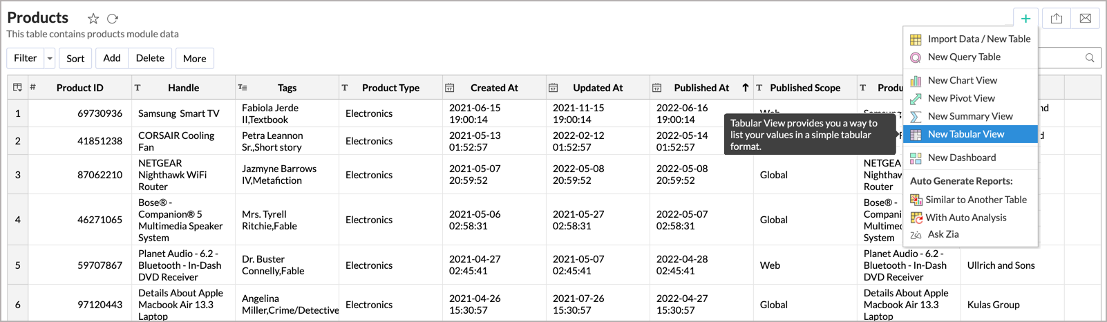Click the Published At sort arrow

(x=745, y=88)
